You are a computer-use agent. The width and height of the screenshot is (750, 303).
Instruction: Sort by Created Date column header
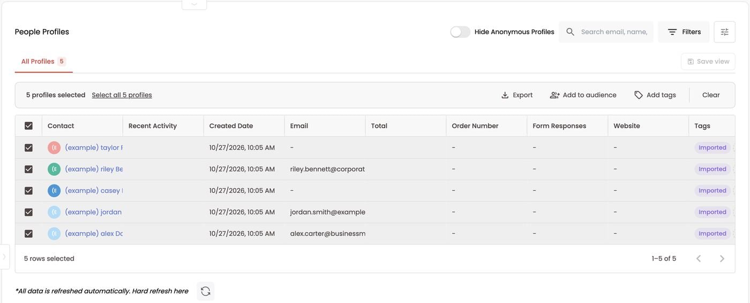tap(231, 126)
